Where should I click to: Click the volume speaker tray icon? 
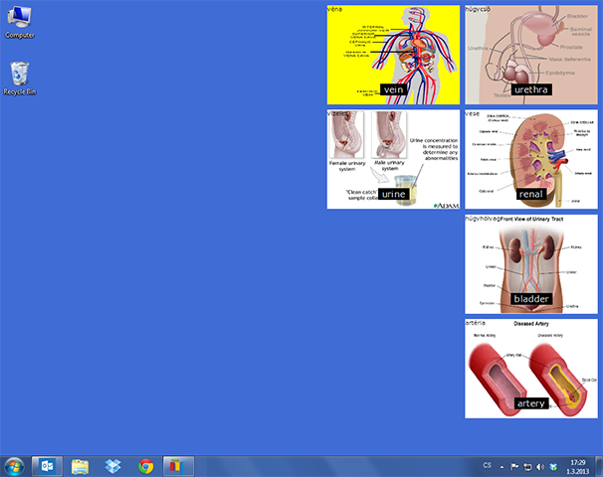[x=539, y=466]
